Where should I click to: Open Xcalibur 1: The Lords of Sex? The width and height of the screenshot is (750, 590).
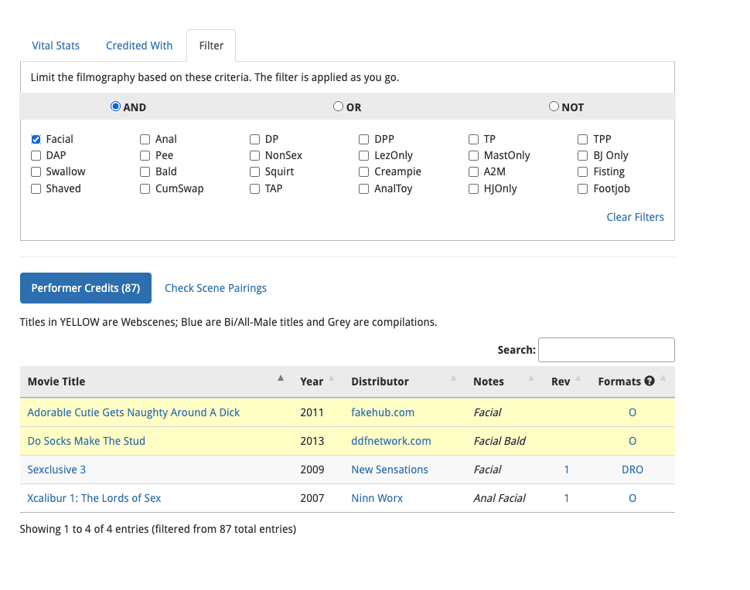pyautogui.click(x=94, y=498)
